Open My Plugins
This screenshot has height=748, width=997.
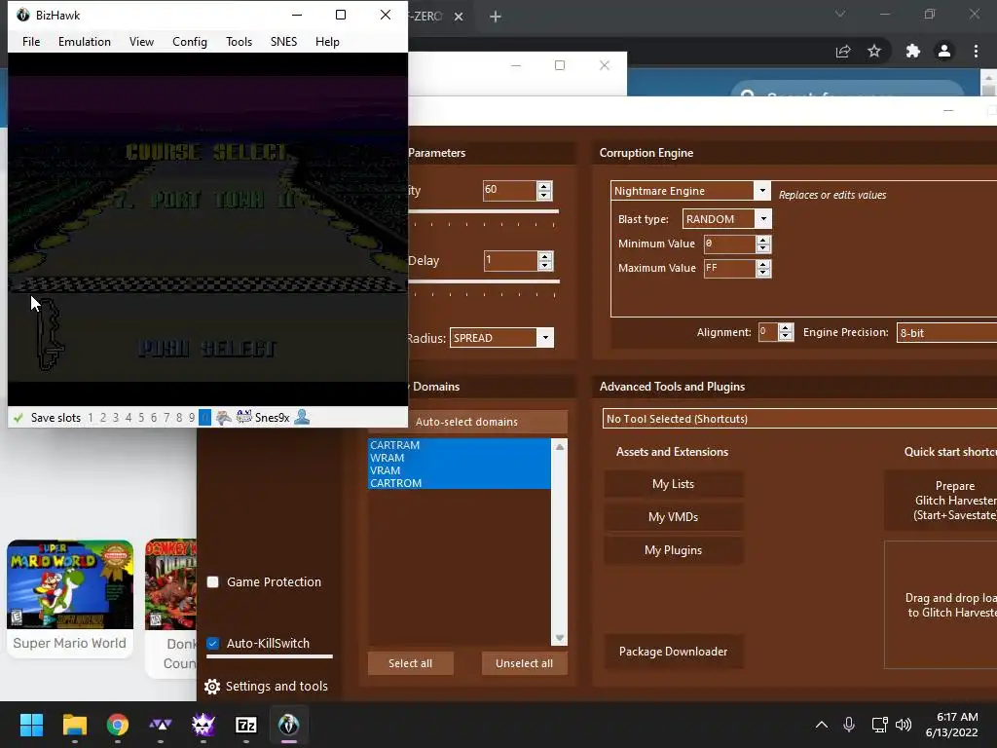tap(673, 550)
